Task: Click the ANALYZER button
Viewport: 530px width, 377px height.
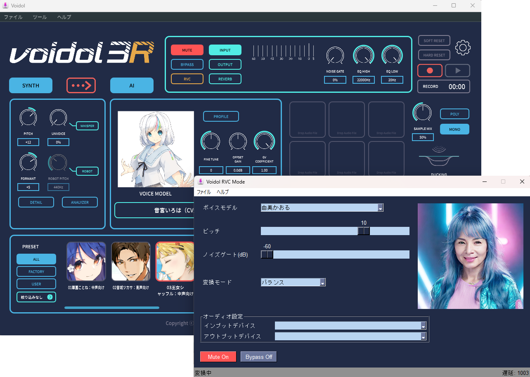Action: [80, 202]
